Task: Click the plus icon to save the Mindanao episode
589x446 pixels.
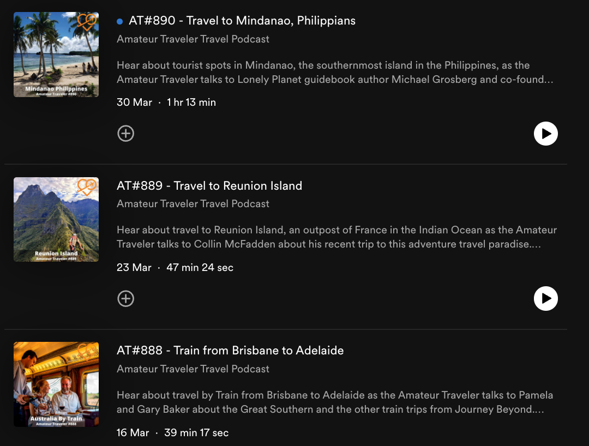Action: [126, 134]
